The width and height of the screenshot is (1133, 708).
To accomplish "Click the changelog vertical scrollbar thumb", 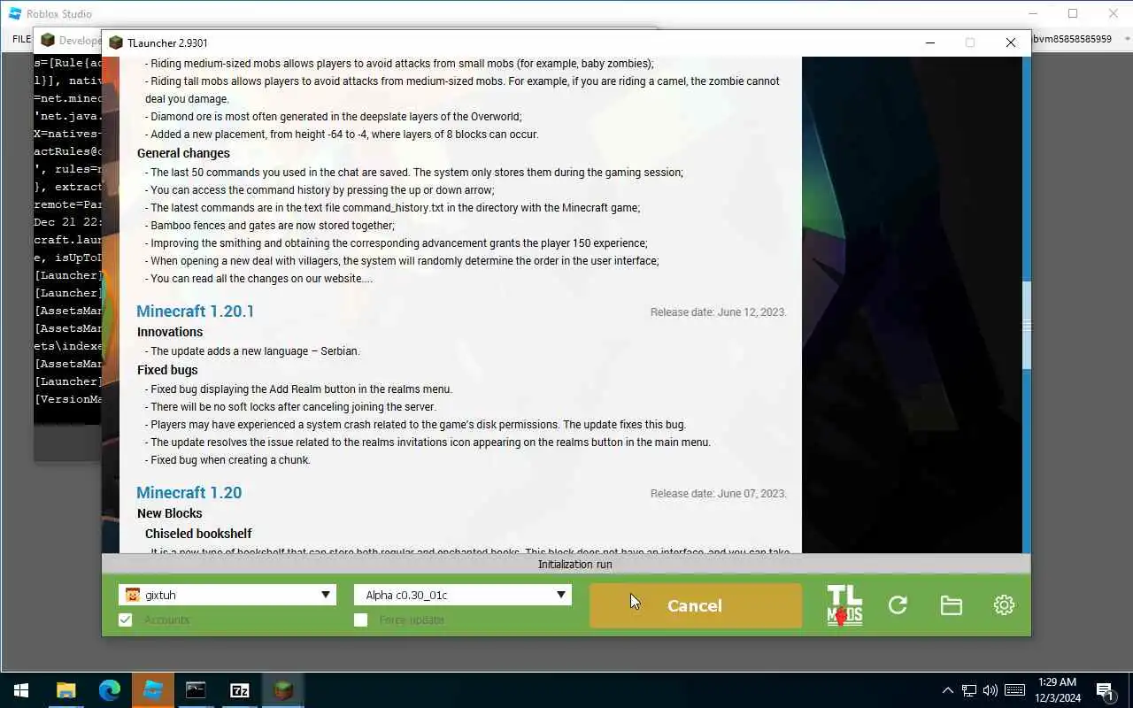I will pos(1027,326).
